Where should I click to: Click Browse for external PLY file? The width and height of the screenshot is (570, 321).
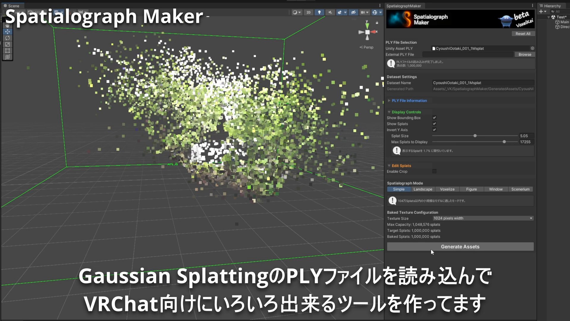pos(525,54)
